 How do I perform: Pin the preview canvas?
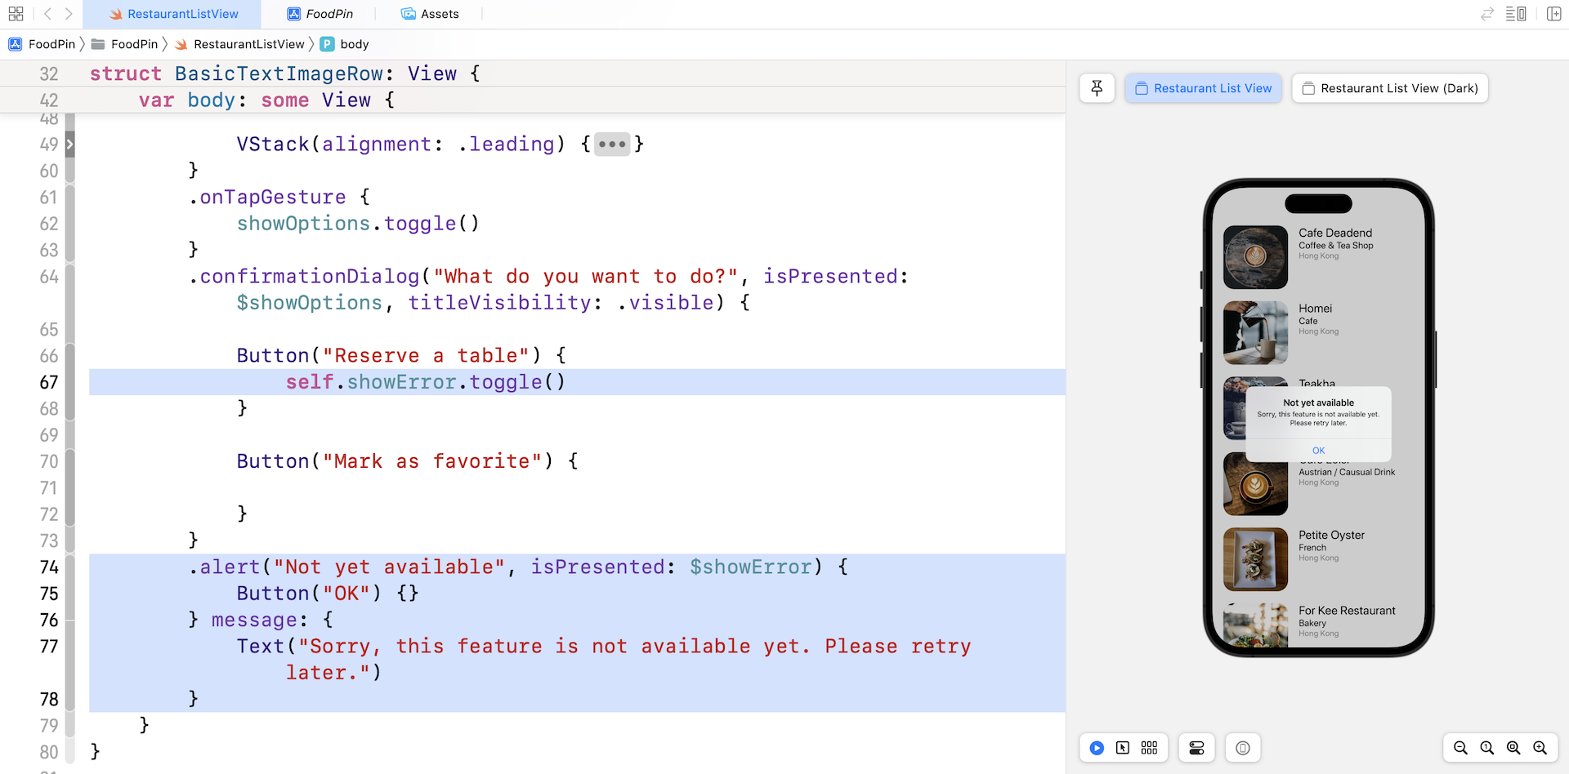(1097, 88)
